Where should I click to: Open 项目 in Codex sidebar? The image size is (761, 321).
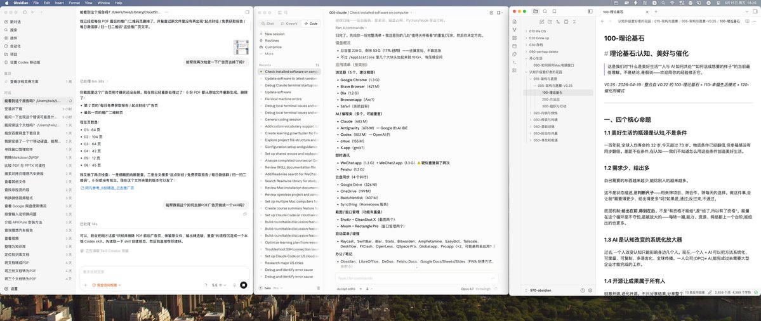13,55
